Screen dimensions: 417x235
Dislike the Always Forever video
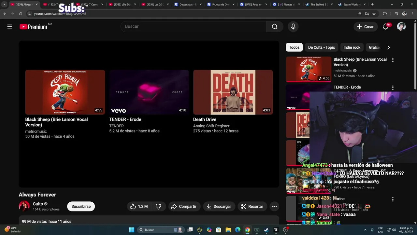(158, 206)
